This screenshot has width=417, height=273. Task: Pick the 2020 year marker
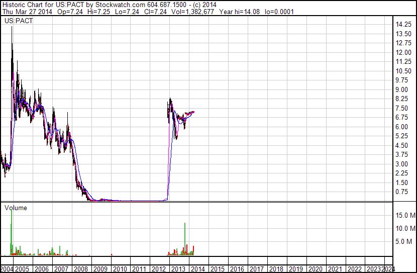click(314, 269)
